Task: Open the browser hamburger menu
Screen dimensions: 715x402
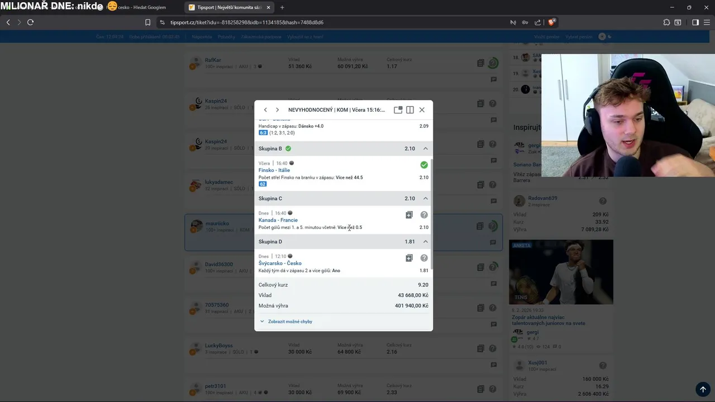Action: [x=707, y=22]
